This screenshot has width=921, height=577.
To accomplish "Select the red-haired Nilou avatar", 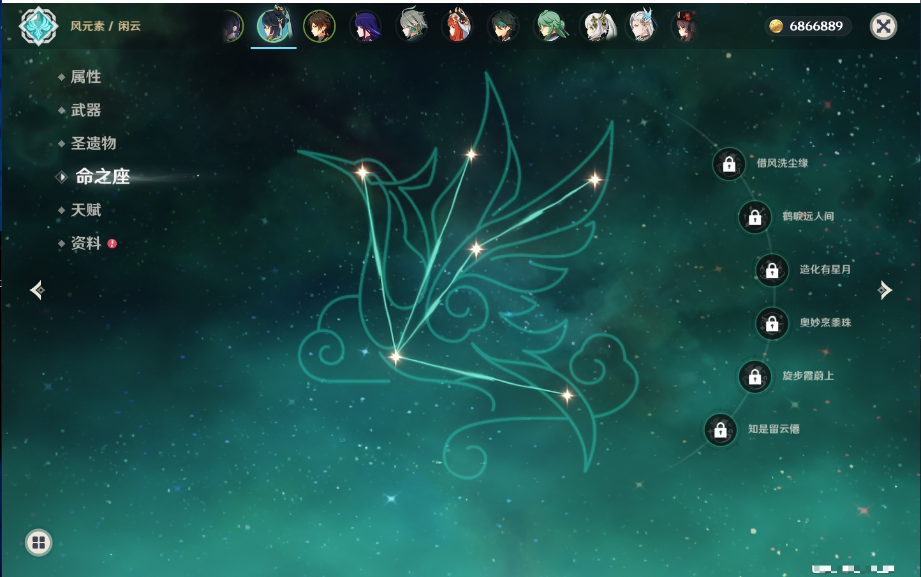I will click(x=457, y=26).
